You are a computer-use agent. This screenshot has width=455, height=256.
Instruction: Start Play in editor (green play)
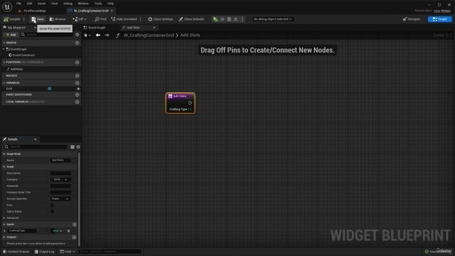(x=215, y=19)
